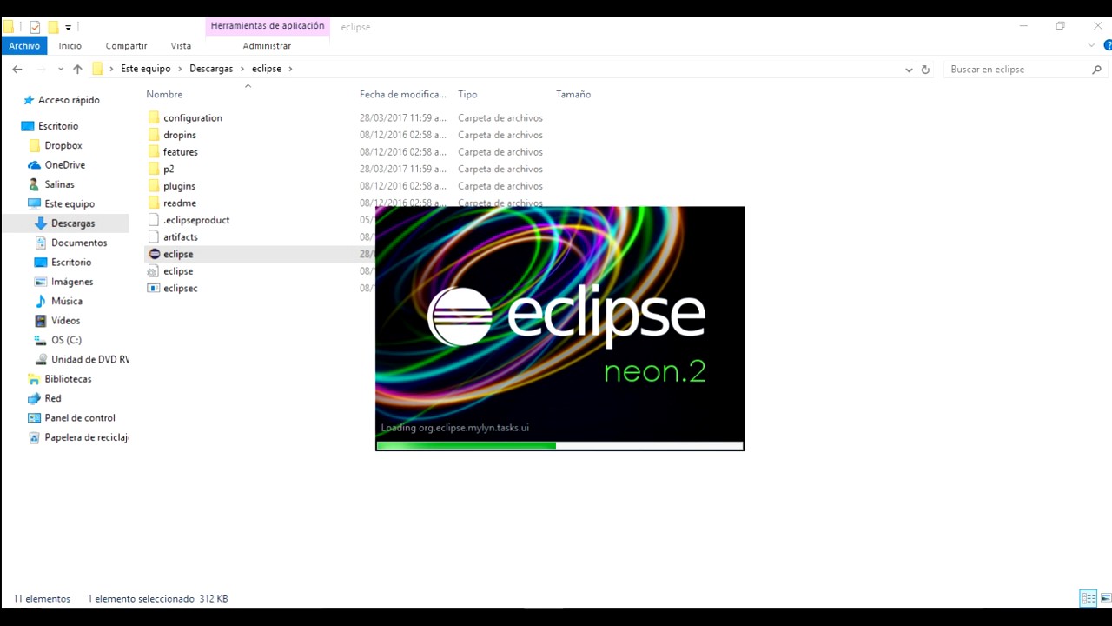Screen dimensions: 1112x626
Task: Open Papelera de reciclaje
Action: (x=87, y=437)
